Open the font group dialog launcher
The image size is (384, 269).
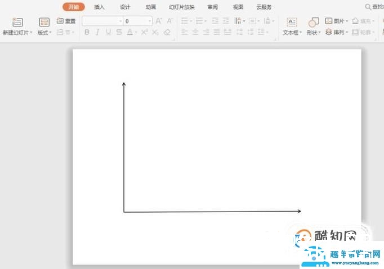[174, 39]
